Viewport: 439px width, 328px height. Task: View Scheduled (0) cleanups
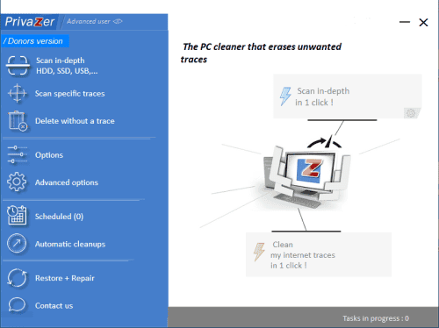pos(59,217)
